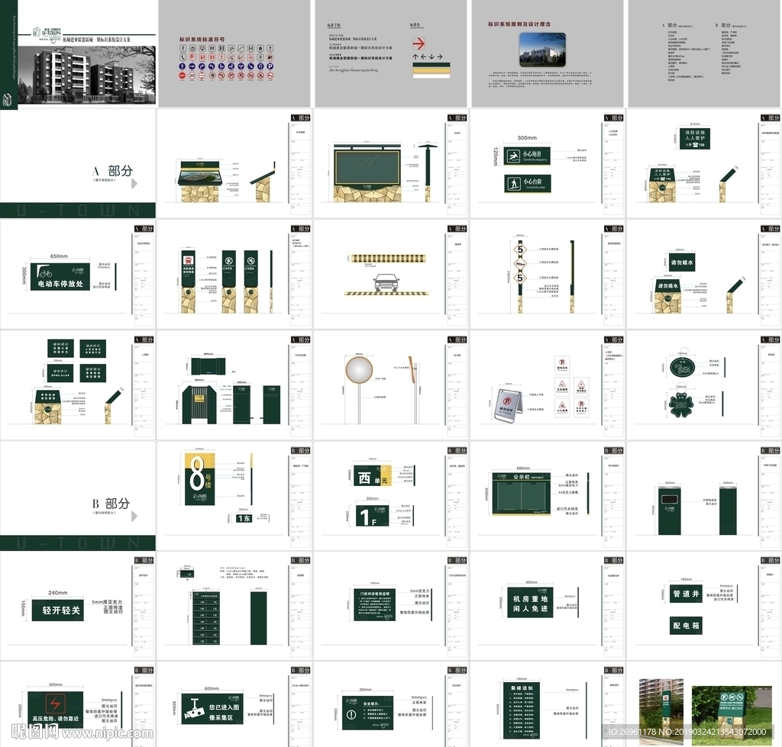Click the speed limit 5 diamond signpost

point(520,275)
